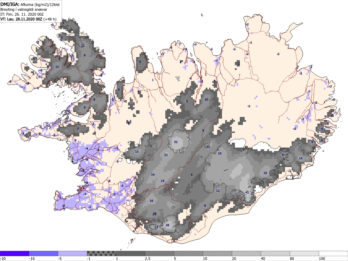The width and height of the screenshot is (348, 261).
Task: Click the map value '28' on the southern glacier
Action: point(167,225)
